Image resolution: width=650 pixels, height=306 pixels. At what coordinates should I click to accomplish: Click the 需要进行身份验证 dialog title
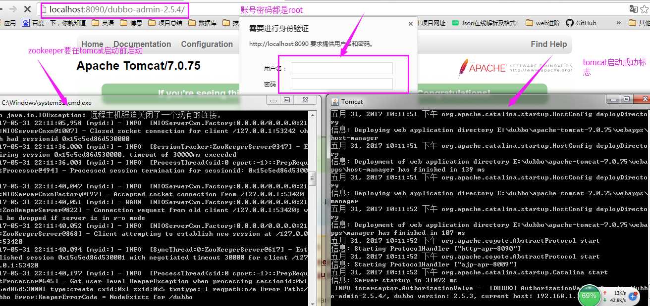pyautogui.click(x=279, y=29)
